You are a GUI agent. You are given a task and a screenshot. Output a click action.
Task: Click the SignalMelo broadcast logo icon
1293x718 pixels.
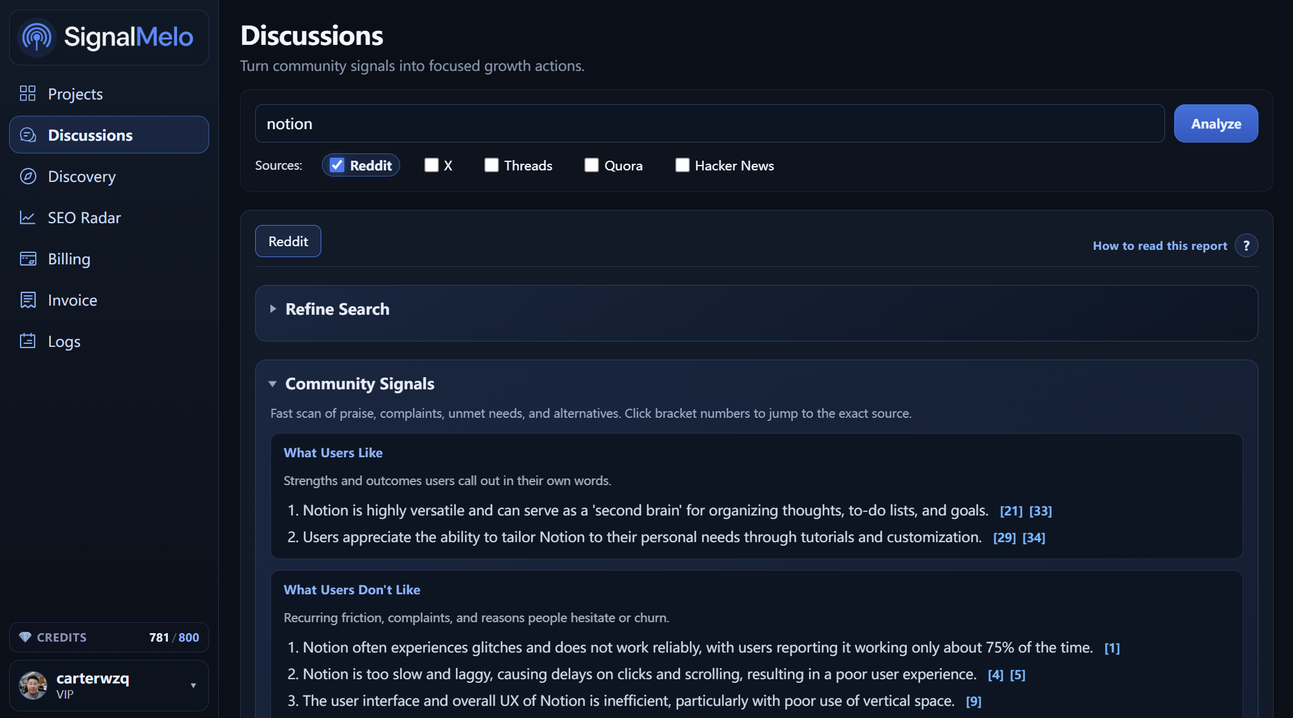tap(37, 38)
